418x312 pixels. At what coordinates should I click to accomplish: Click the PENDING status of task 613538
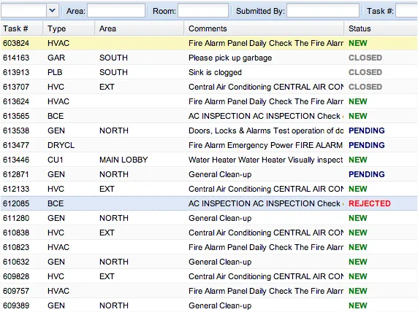point(367,130)
